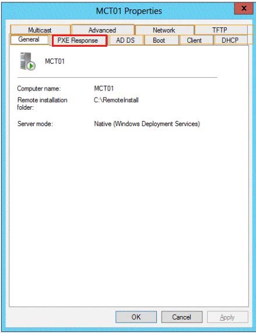Image resolution: width=256 pixels, height=333 pixels.
Task: Select the C:\RemoteInstall folder path text
Action: [x=116, y=100]
